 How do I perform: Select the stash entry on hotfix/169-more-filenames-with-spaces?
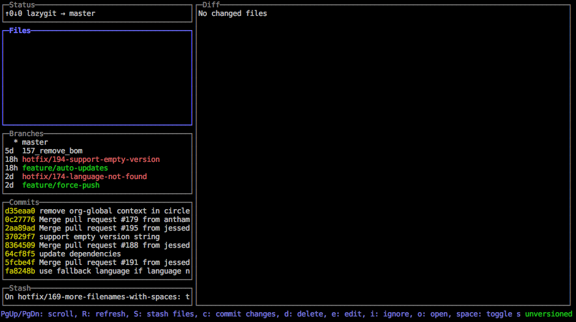(97, 297)
